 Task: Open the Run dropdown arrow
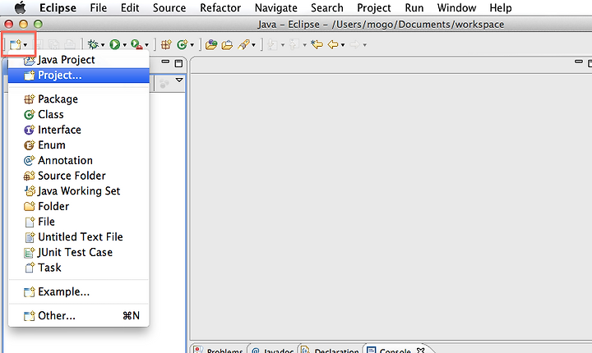125,45
